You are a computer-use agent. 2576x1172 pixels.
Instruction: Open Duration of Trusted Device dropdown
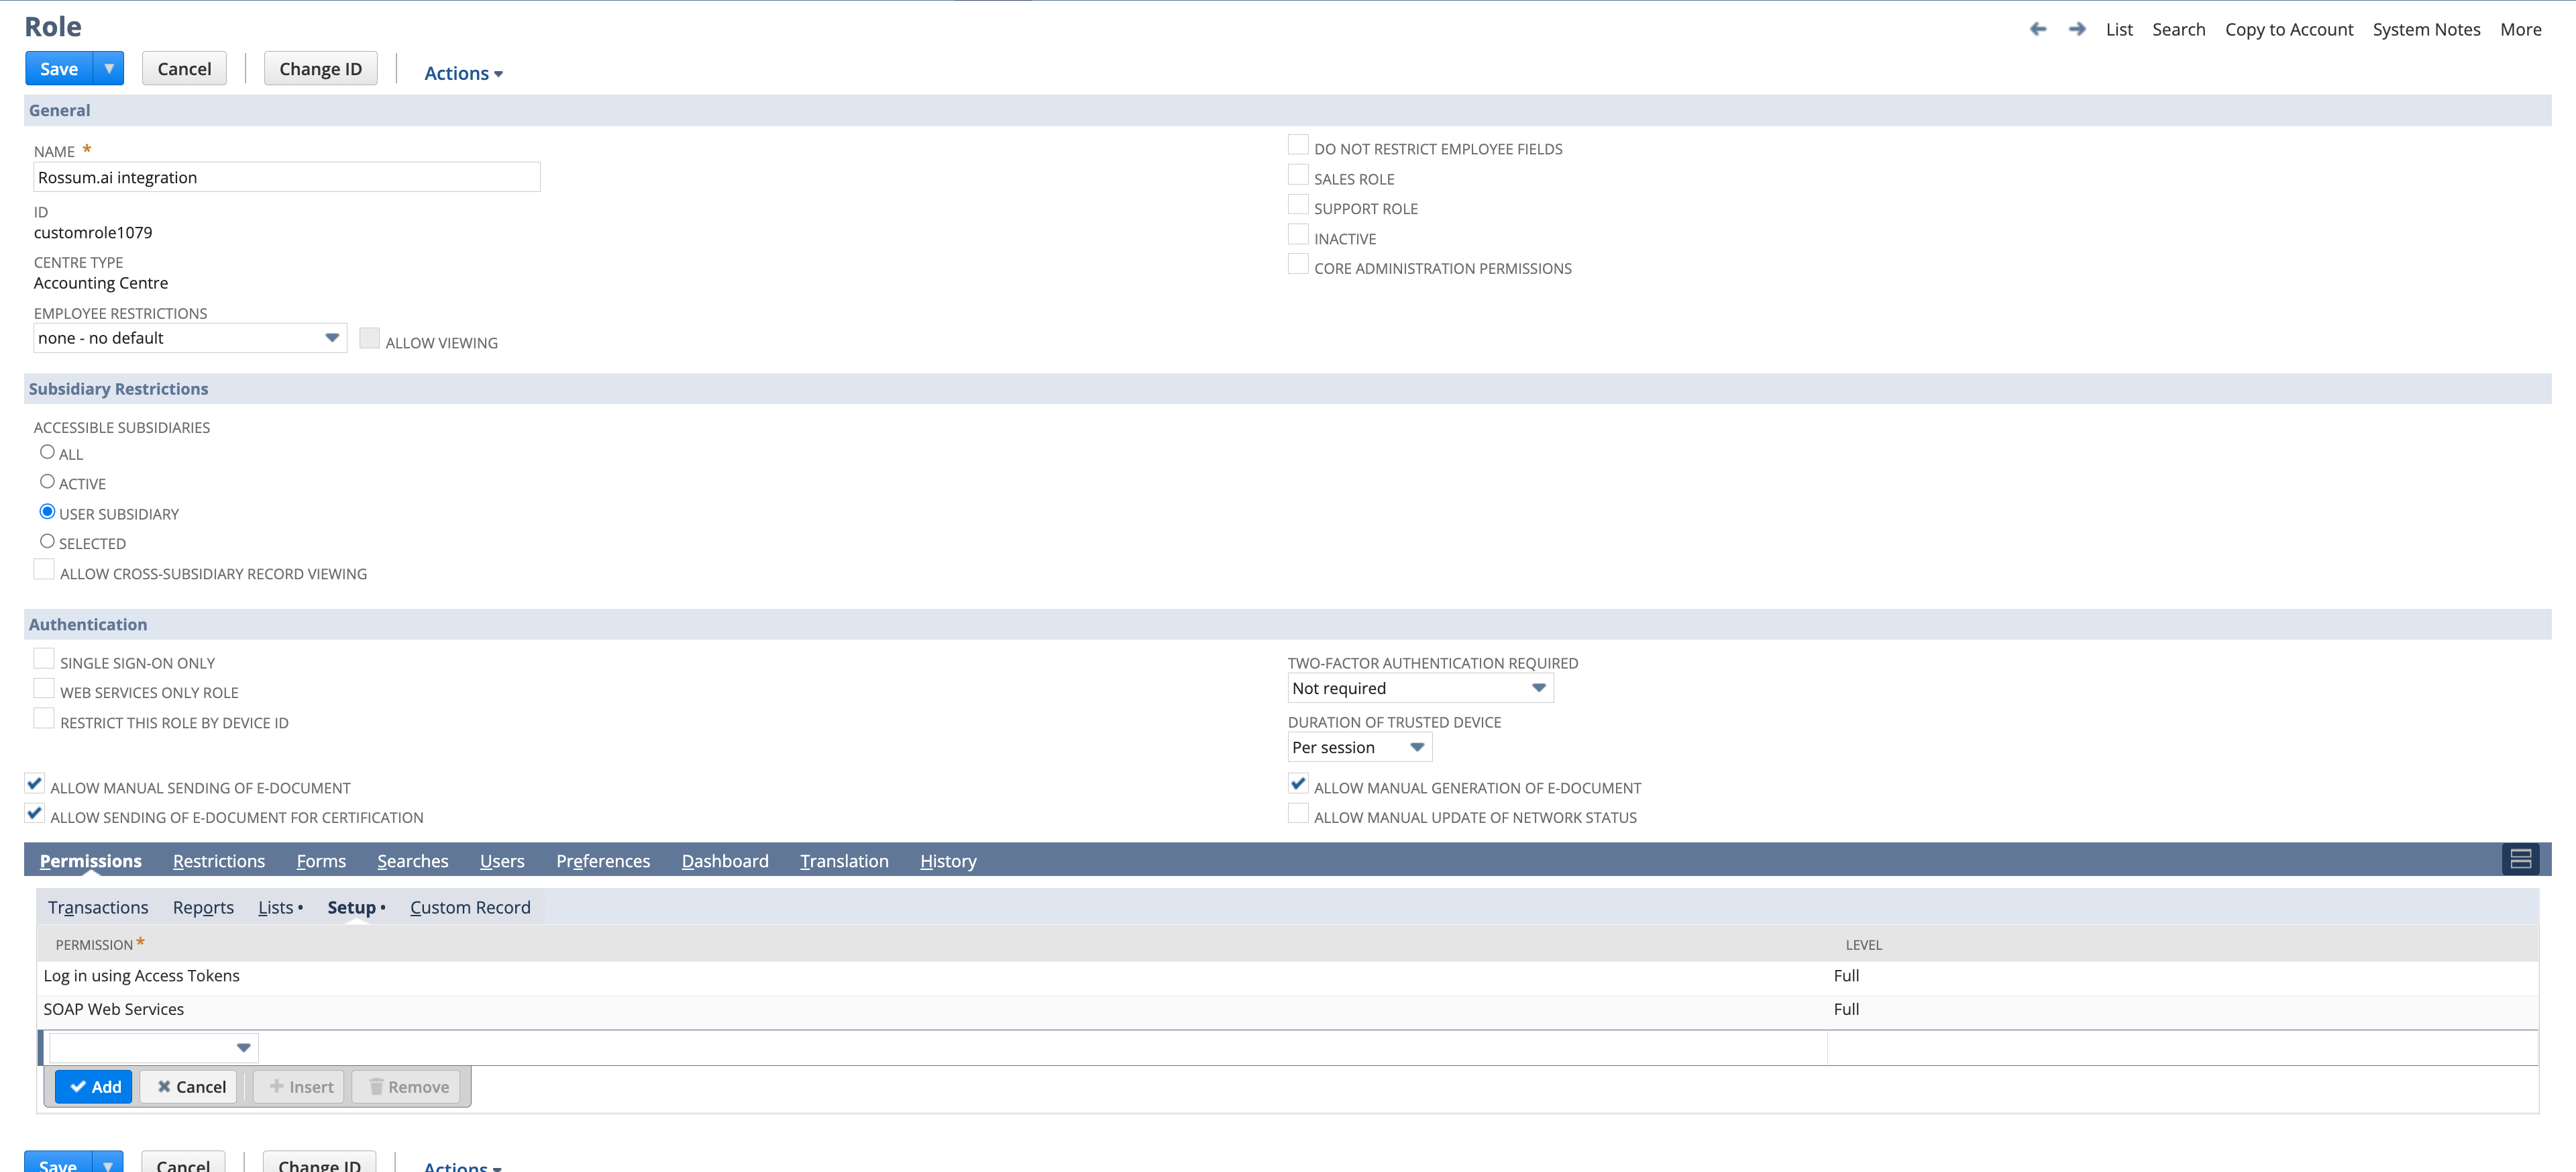click(1359, 746)
